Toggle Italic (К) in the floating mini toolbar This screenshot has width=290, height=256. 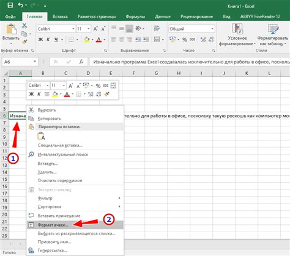pyautogui.click(x=39, y=94)
